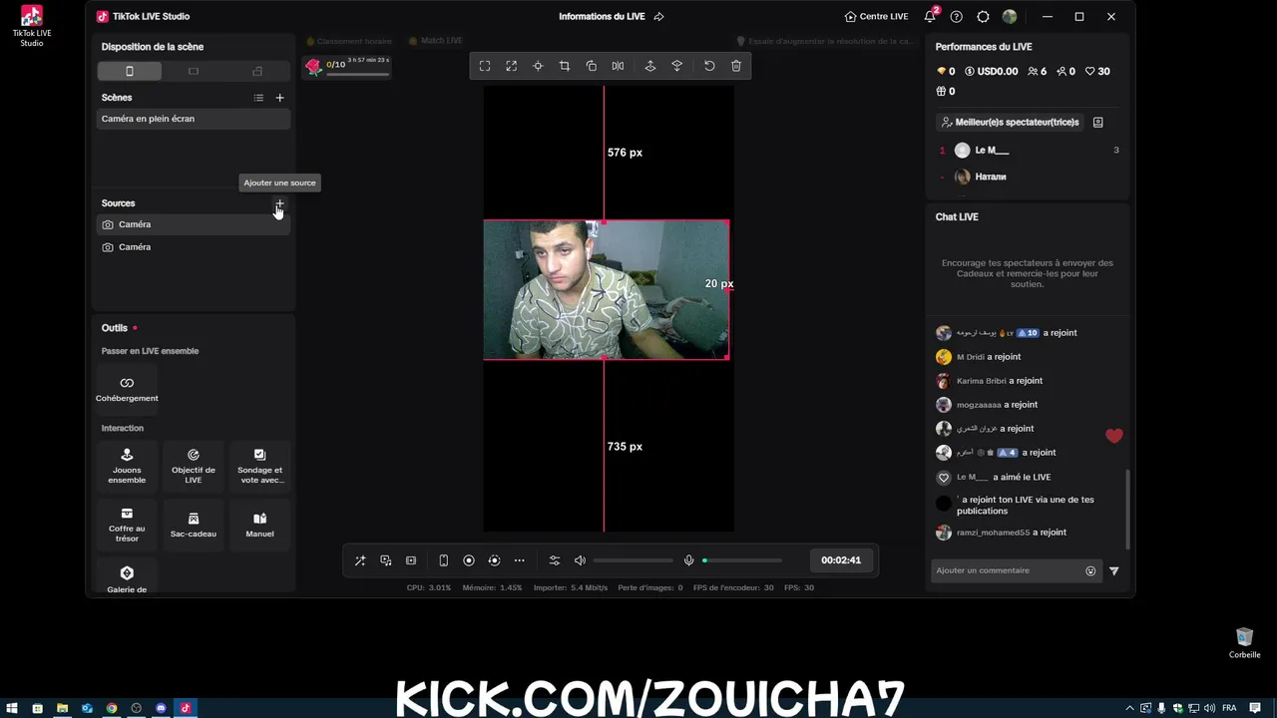Open the settings gear icon
Image resolution: width=1277 pixels, height=718 pixels.
984,17
